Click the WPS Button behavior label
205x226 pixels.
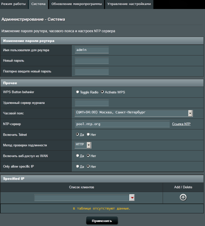(x=19, y=92)
